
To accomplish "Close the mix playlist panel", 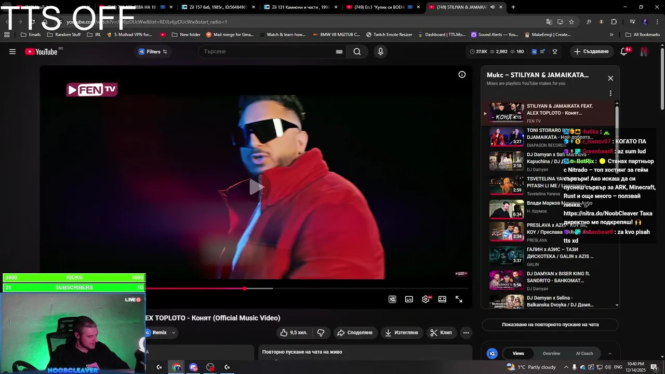I will click(x=610, y=78).
